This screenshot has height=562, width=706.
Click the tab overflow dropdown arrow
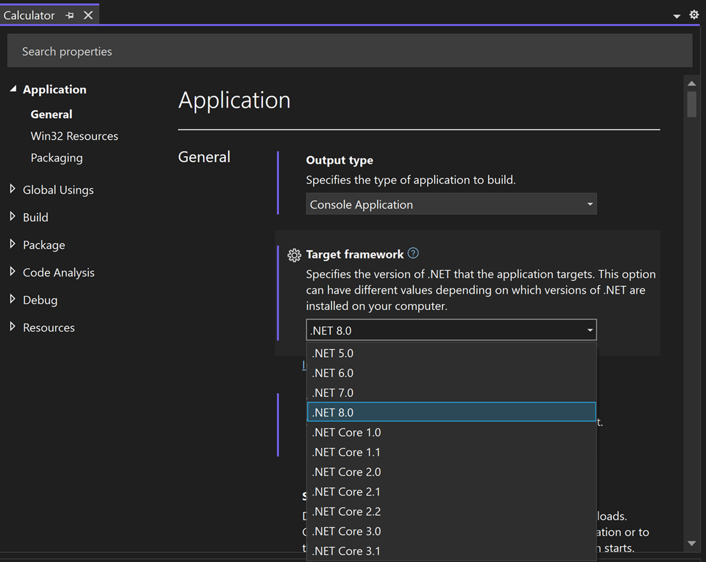[x=676, y=16]
